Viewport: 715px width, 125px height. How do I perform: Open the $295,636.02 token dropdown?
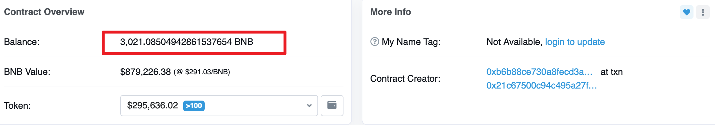click(x=219, y=105)
